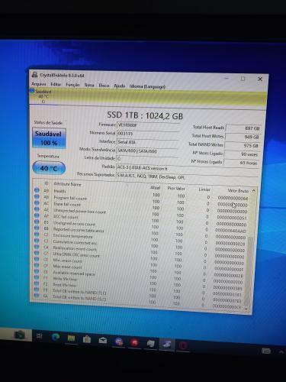Click the attribute list scrollbar down arrow
Screen dimensions: 286x382
(x=246, y=309)
